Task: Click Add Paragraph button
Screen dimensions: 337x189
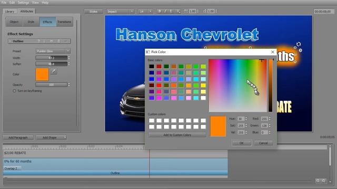Action: [18, 138]
